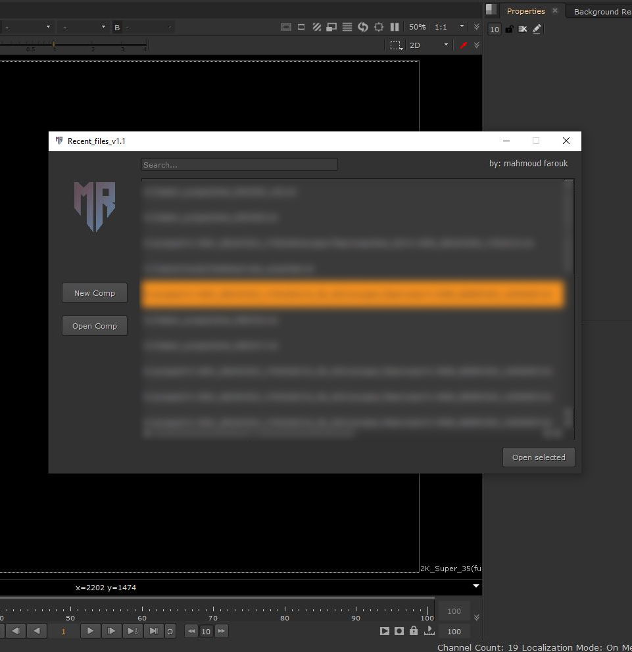Click the play forward button

[90, 631]
